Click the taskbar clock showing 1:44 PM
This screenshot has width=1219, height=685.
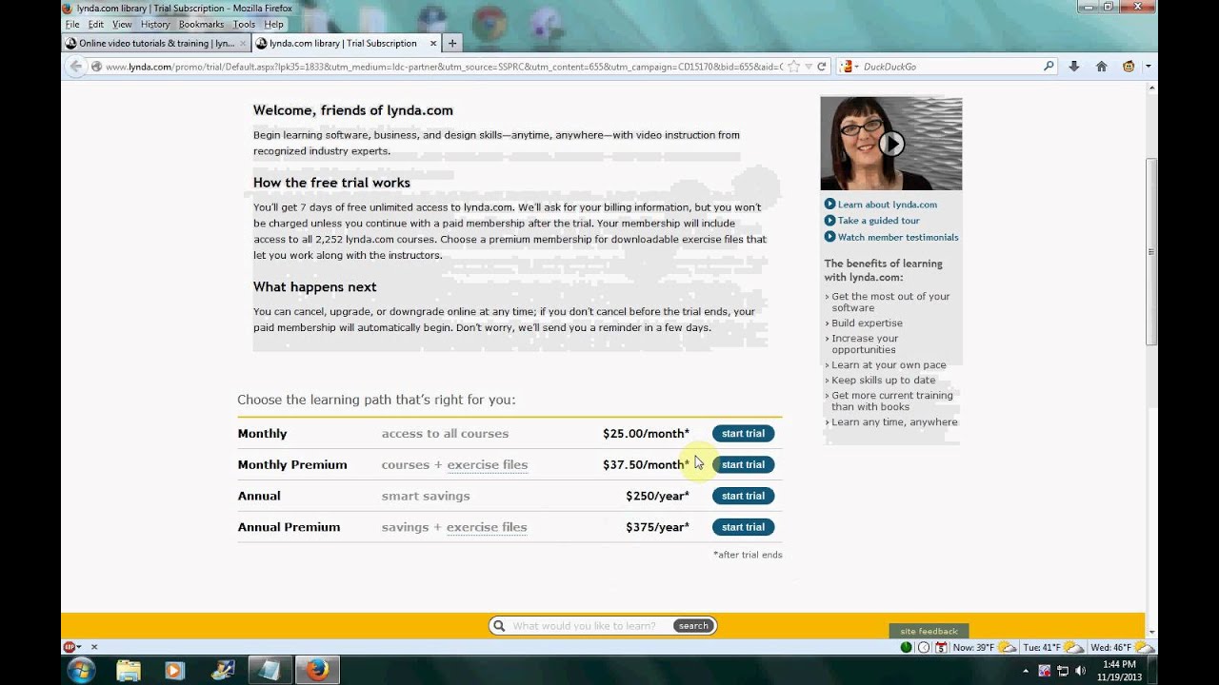(1119, 670)
